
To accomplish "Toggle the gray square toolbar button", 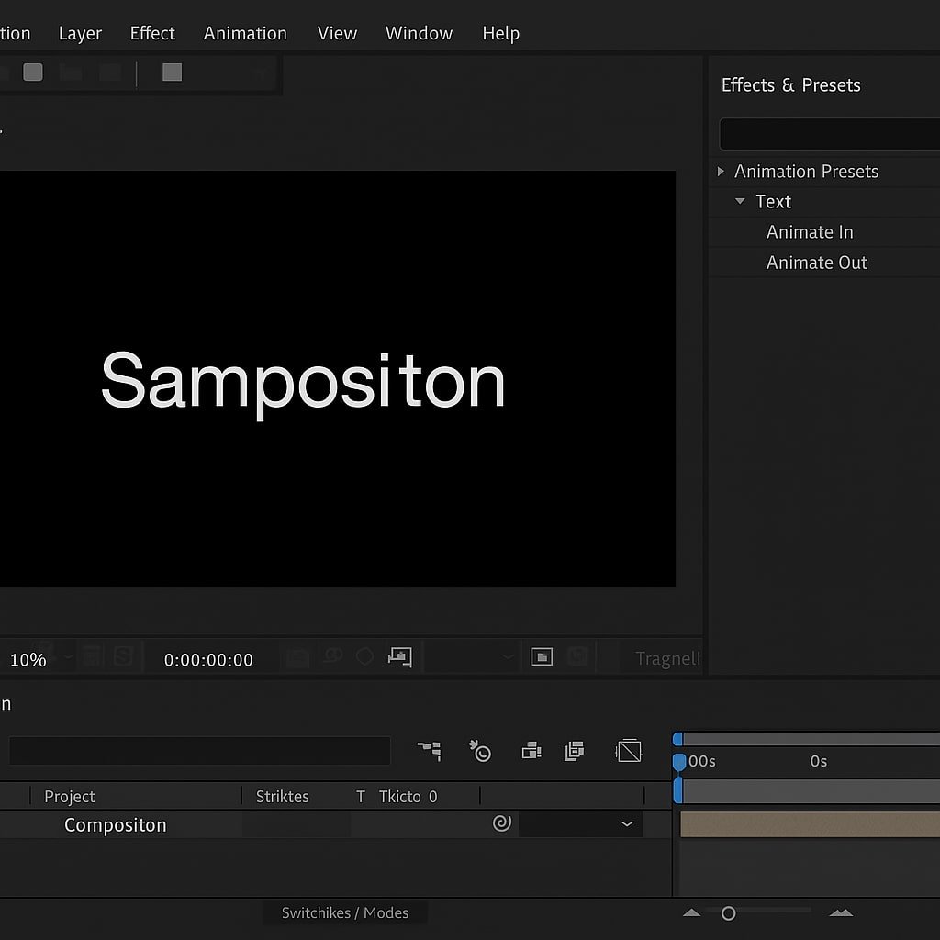I will (x=172, y=72).
